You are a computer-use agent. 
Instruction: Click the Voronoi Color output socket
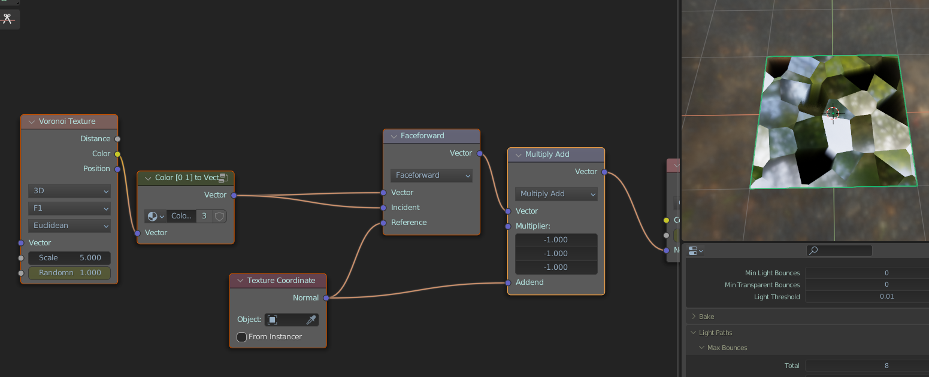(x=117, y=154)
